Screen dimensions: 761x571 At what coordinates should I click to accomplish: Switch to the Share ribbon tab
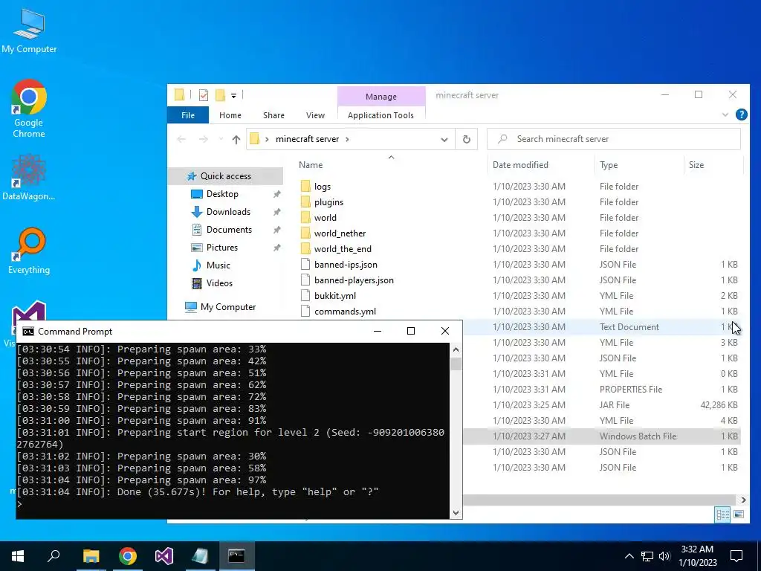(x=273, y=115)
